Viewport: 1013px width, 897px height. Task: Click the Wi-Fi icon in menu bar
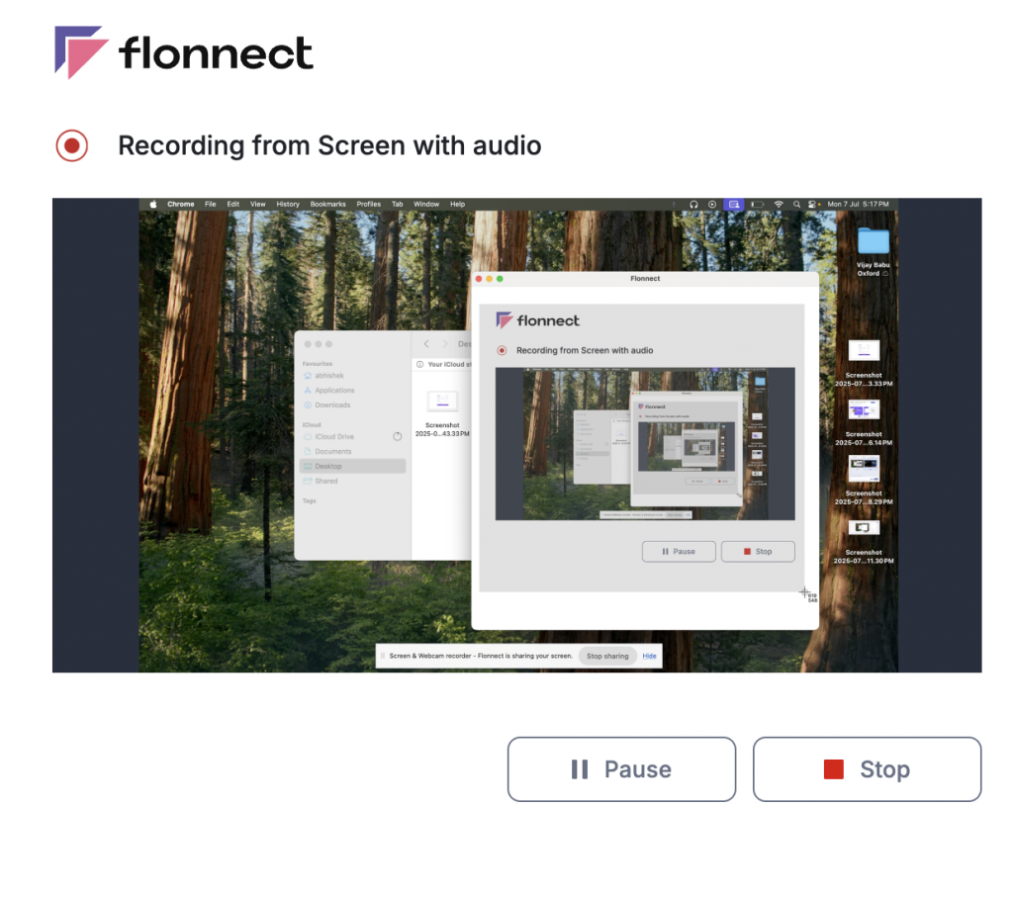click(780, 204)
